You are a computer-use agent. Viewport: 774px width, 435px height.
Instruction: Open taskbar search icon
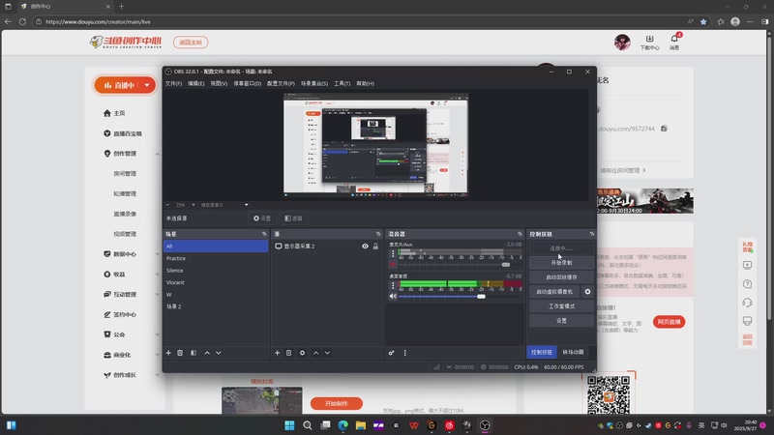point(307,425)
